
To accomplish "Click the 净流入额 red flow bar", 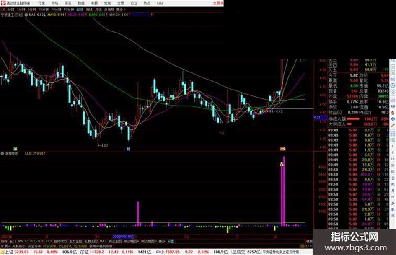I will pos(353,118).
